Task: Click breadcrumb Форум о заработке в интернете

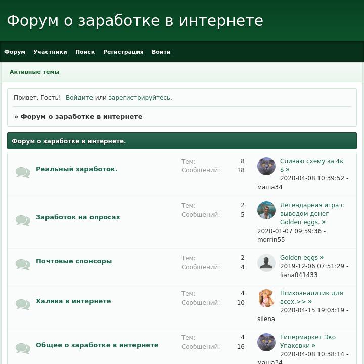Action: [x=81, y=117]
